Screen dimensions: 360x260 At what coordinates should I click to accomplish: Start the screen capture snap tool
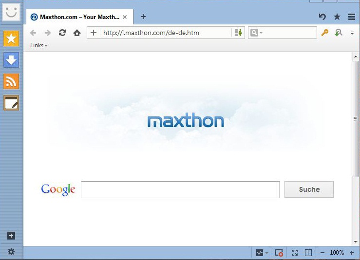279,253
